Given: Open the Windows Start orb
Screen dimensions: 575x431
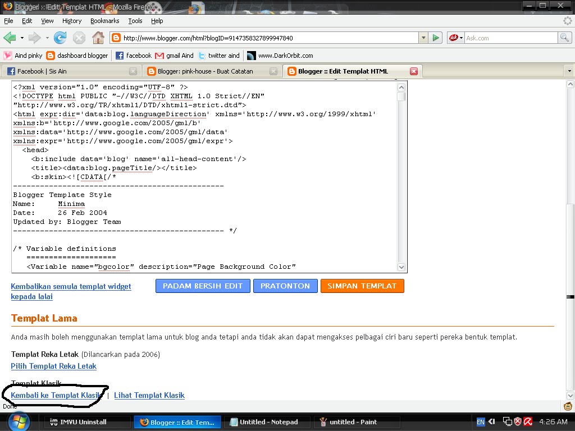Looking at the screenshot, I should (19, 421).
